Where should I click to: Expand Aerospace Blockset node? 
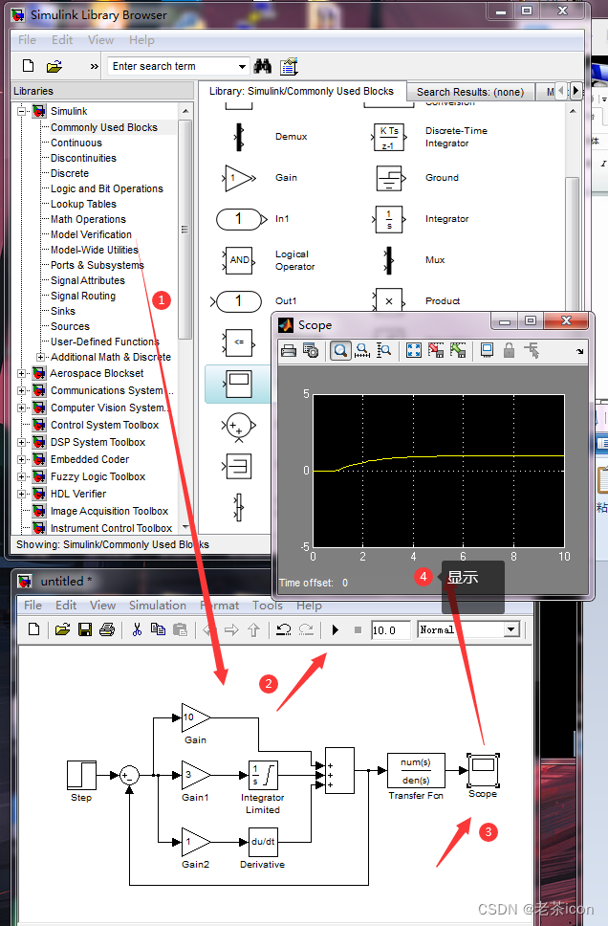[21, 373]
